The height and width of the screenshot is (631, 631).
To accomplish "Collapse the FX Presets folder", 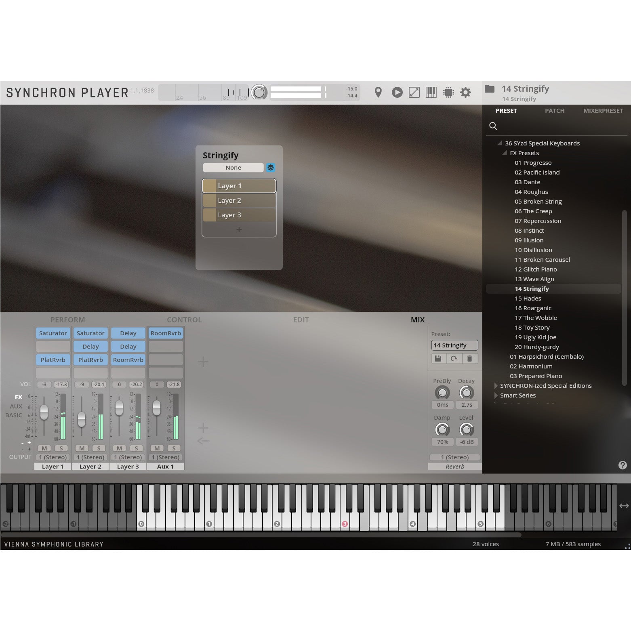I will 504,153.
